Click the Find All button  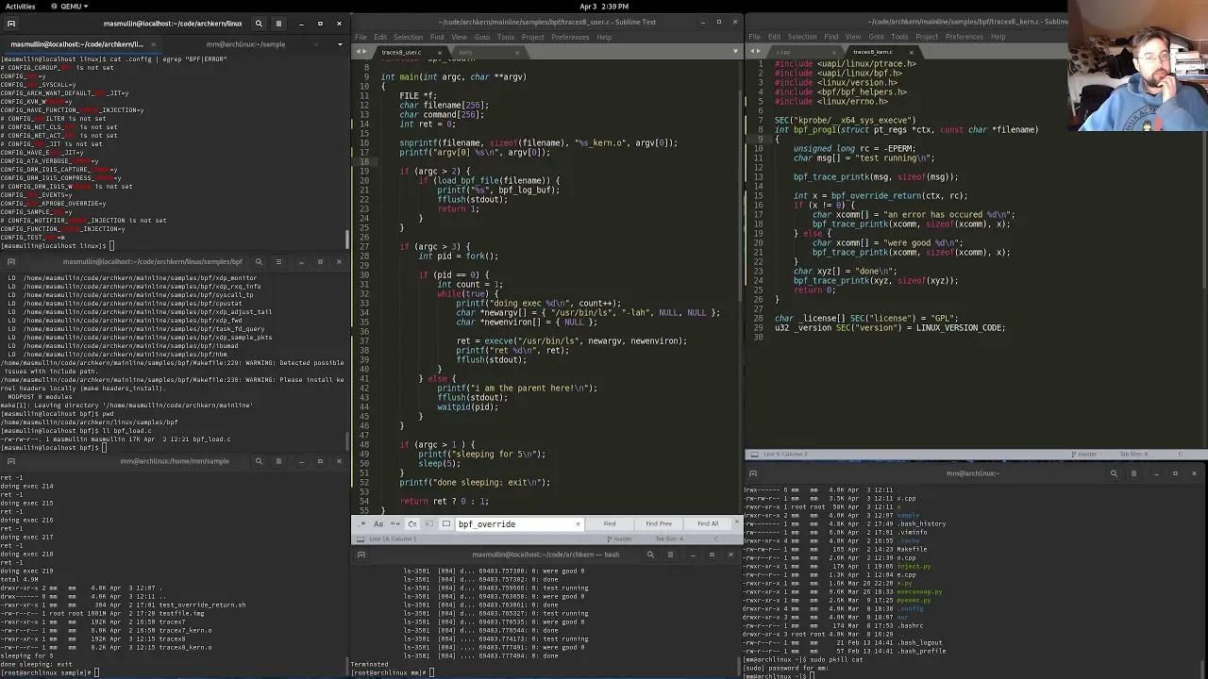tap(707, 523)
